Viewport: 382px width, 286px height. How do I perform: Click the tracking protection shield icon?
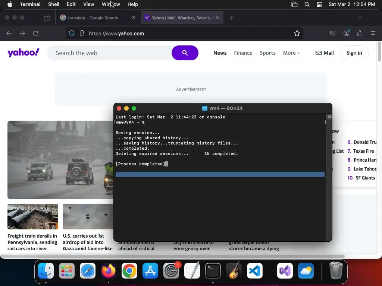click(72, 33)
